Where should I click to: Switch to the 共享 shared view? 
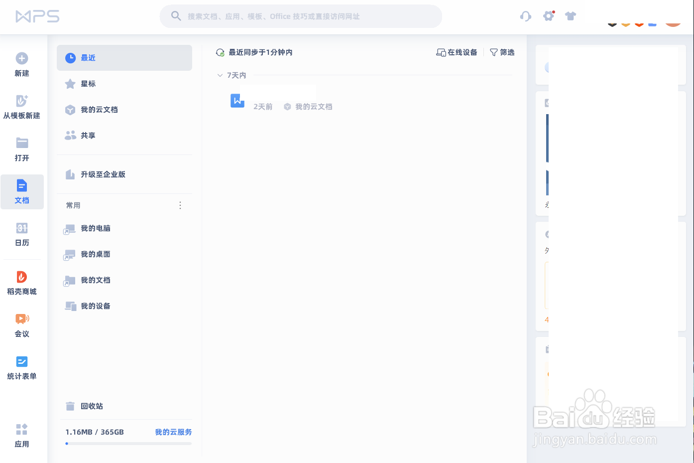[88, 135]
